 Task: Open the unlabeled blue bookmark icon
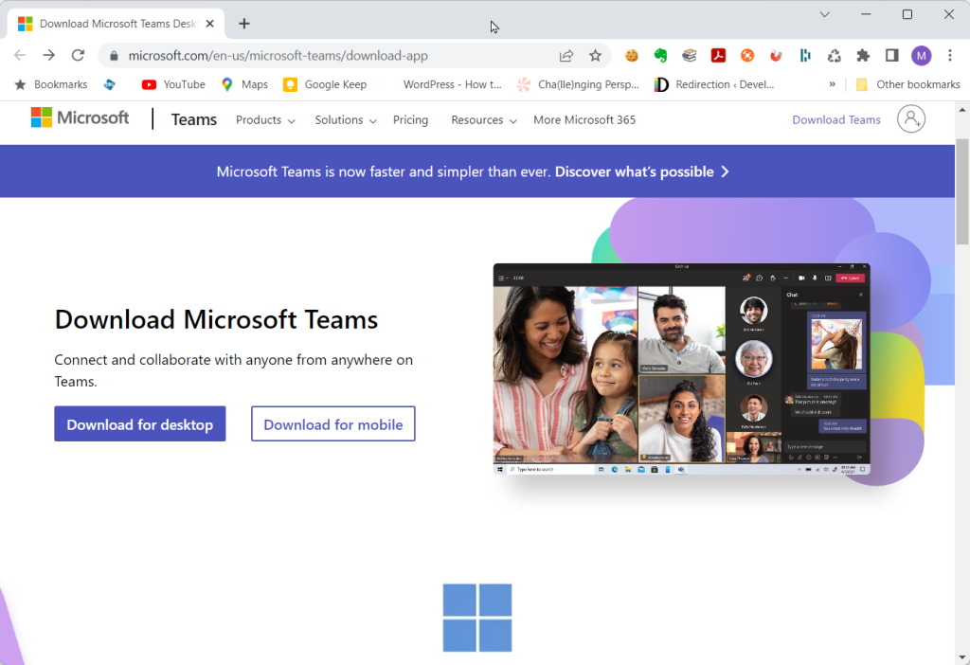pyautogui.click(x=110, y=84)
